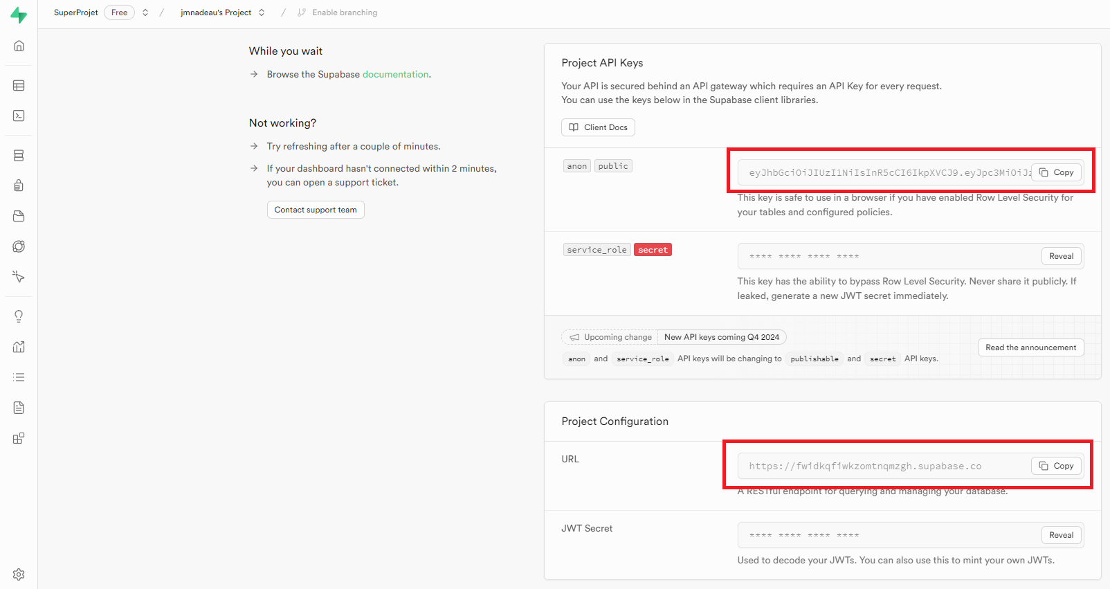Open the Integrations blocks icon
The image size is (1110, 589).
[19, 438]
